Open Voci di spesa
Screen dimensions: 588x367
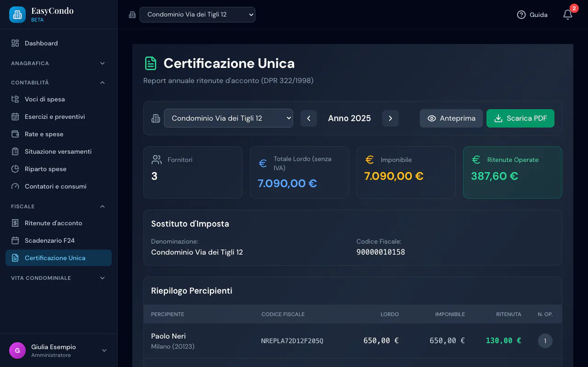[x=58, y=99]
